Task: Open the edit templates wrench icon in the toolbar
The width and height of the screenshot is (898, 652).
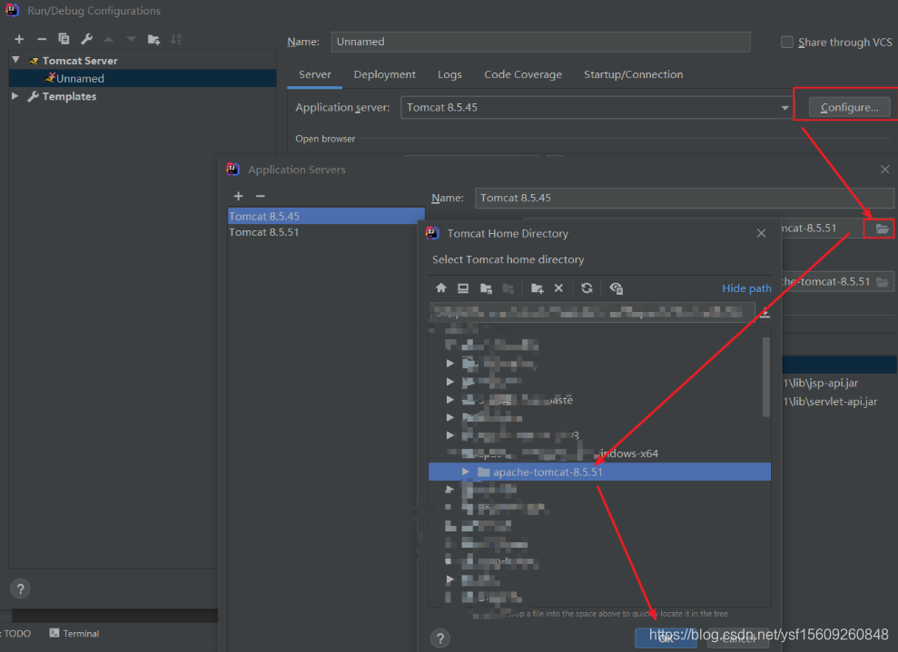Action: (86, 39)
